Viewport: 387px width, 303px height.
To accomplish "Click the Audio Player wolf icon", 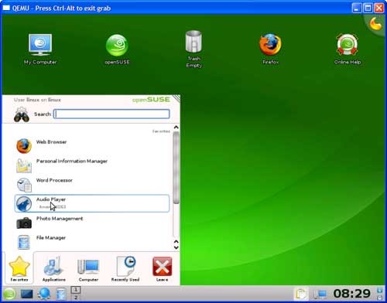I will click(x=24, y=204).
